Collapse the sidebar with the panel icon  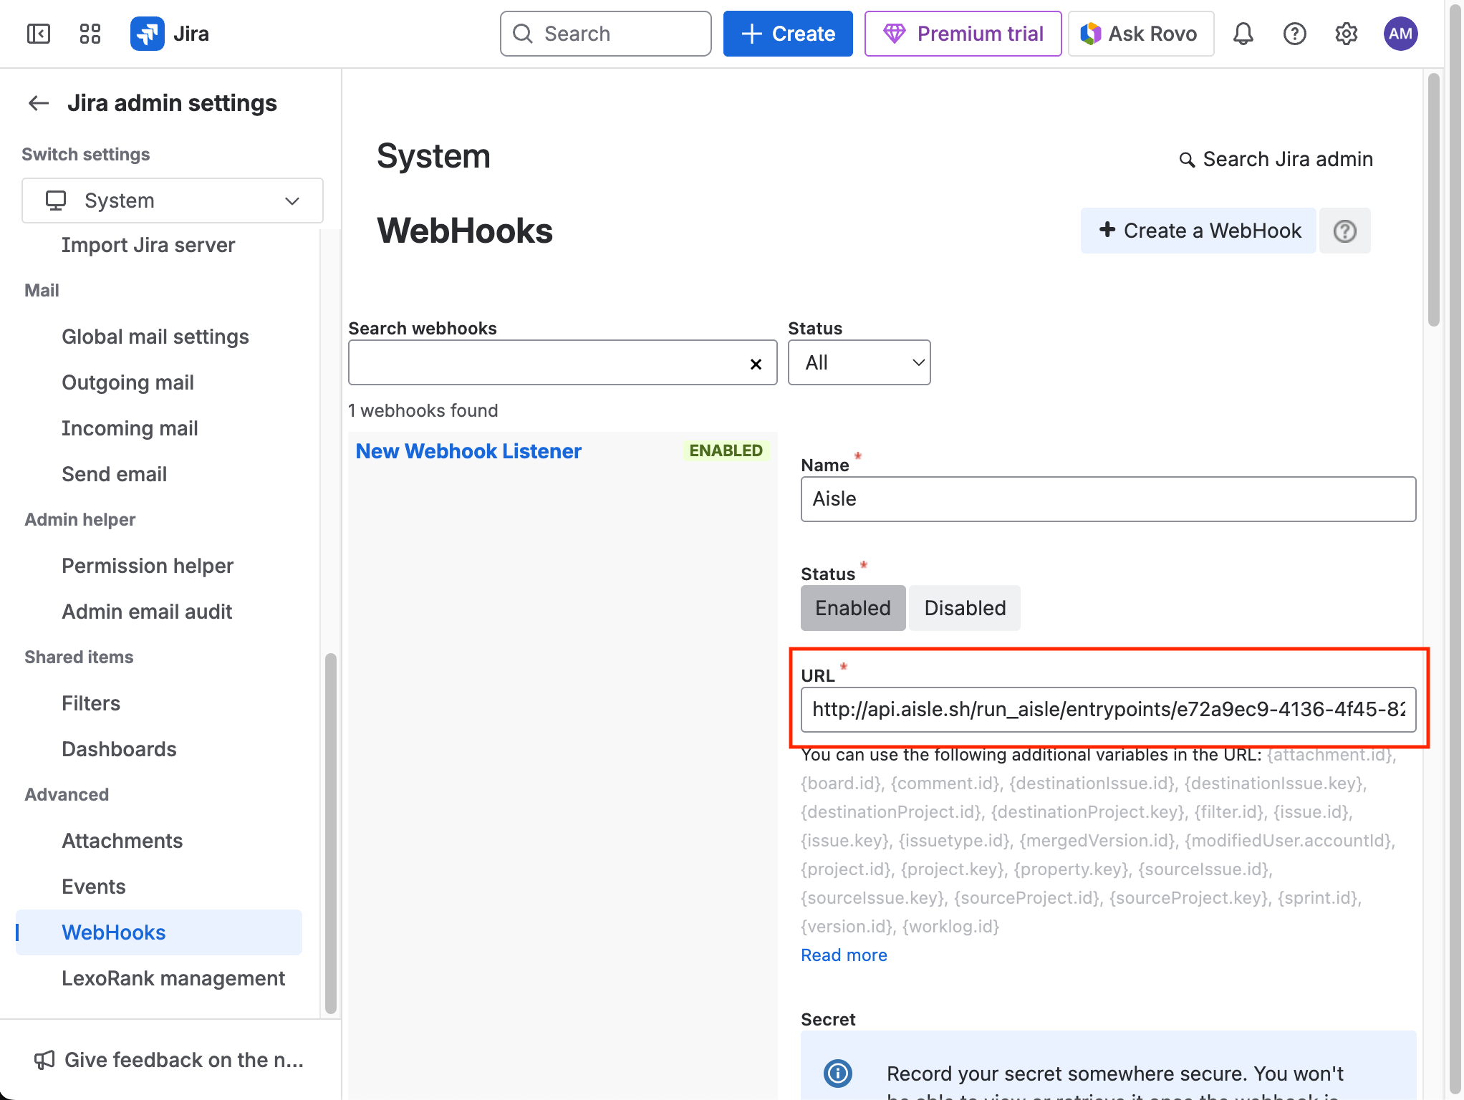point(39,33)
